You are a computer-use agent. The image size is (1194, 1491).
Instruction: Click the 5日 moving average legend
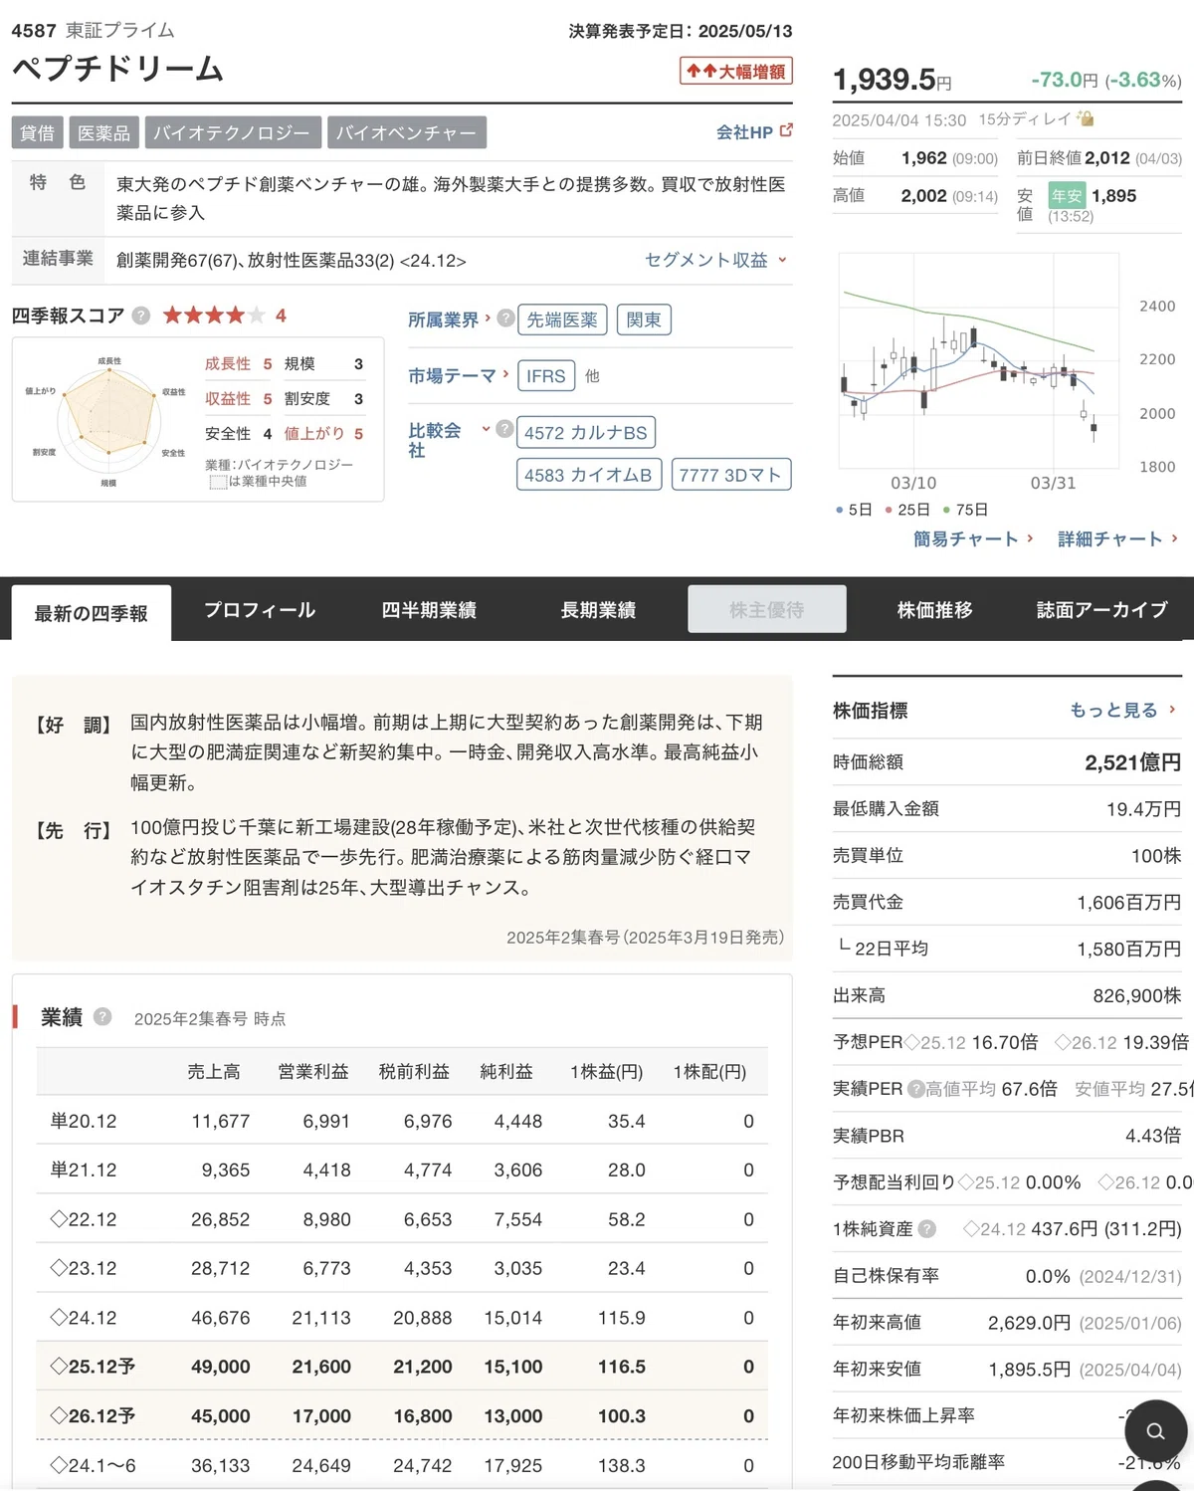click(x=855, y=510)
